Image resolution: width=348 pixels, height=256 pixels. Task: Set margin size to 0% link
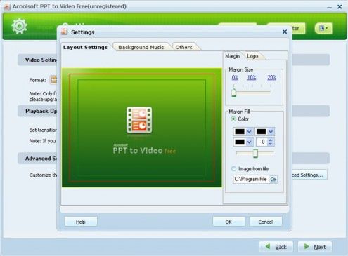click(x=235, y=77)
